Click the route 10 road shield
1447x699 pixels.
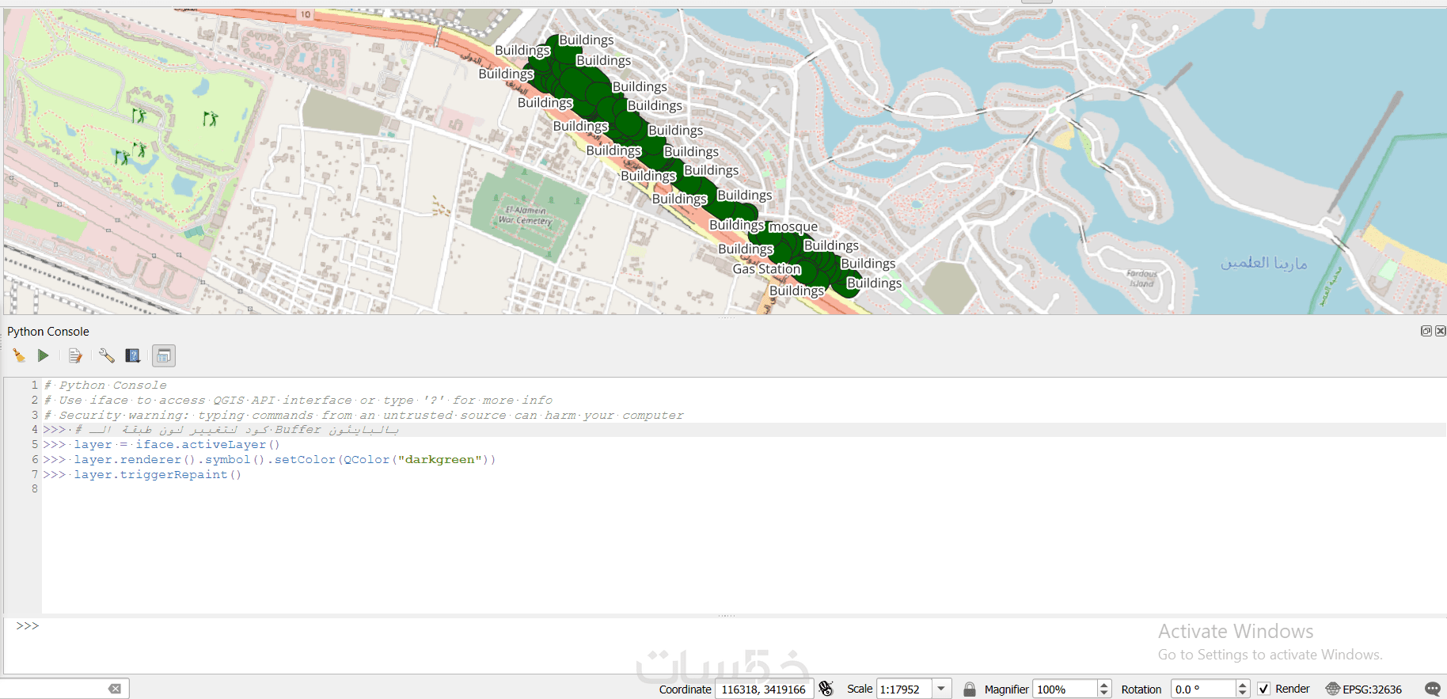(306, 14)
